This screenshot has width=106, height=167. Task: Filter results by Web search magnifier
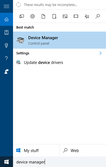click(98, 16)
